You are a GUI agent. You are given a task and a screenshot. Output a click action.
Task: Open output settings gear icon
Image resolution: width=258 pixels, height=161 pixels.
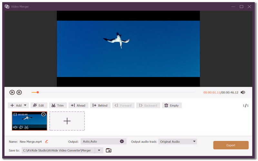[122, 141]
